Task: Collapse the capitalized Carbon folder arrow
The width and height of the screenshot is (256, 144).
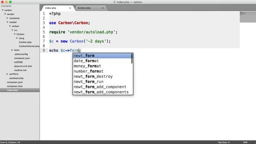Action: tap(15, 34)
